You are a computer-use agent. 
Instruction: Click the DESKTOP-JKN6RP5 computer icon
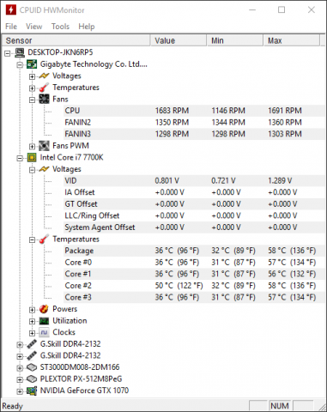tap(20, 52)
